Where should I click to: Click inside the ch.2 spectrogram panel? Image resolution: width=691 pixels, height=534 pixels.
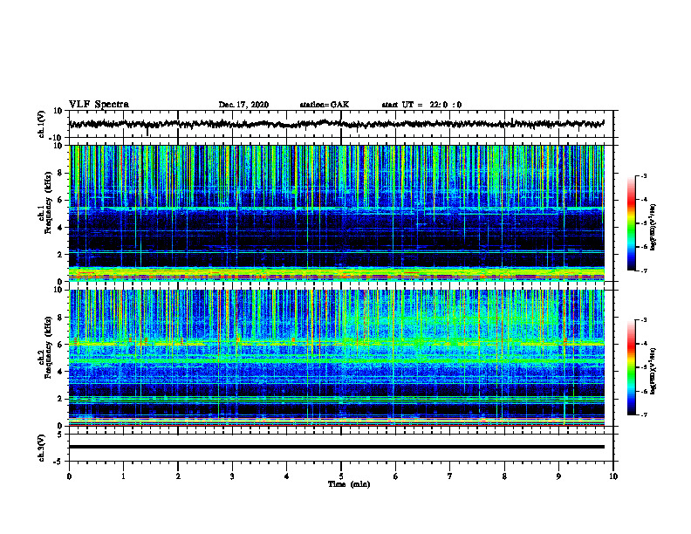[336, 358]
